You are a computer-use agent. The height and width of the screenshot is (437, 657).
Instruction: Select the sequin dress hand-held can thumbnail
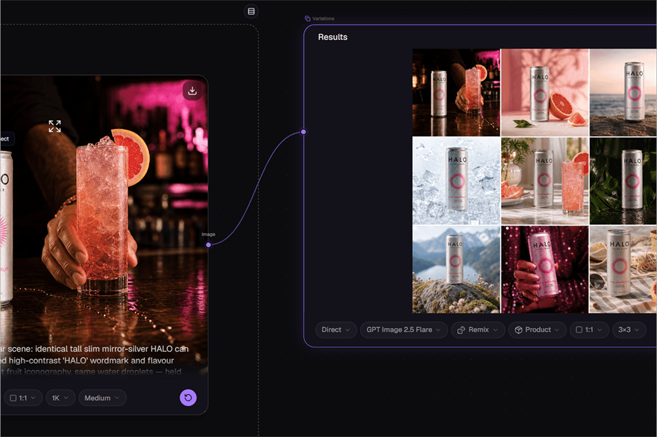click(x=545, y=270)
